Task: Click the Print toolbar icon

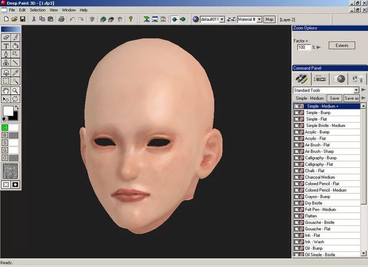Action: click(x=61, y=19)
